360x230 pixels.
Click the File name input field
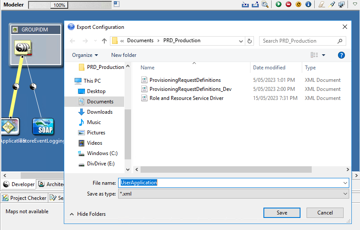(230, 183)
